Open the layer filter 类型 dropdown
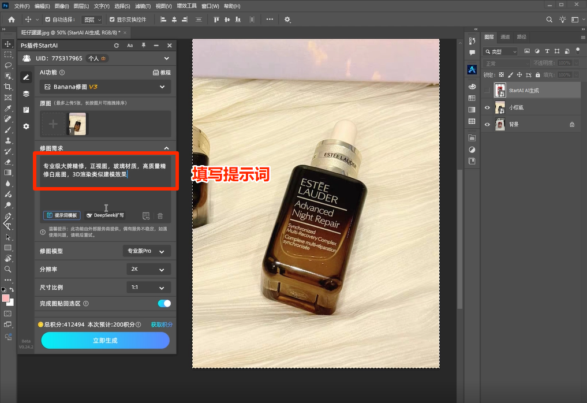Screen dimensions: 587x403 (x=500, y=51)
